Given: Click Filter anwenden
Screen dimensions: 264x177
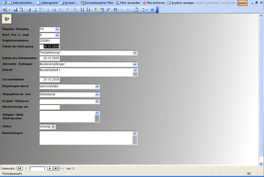Looking at the screenshot, I should click(128, 3).
